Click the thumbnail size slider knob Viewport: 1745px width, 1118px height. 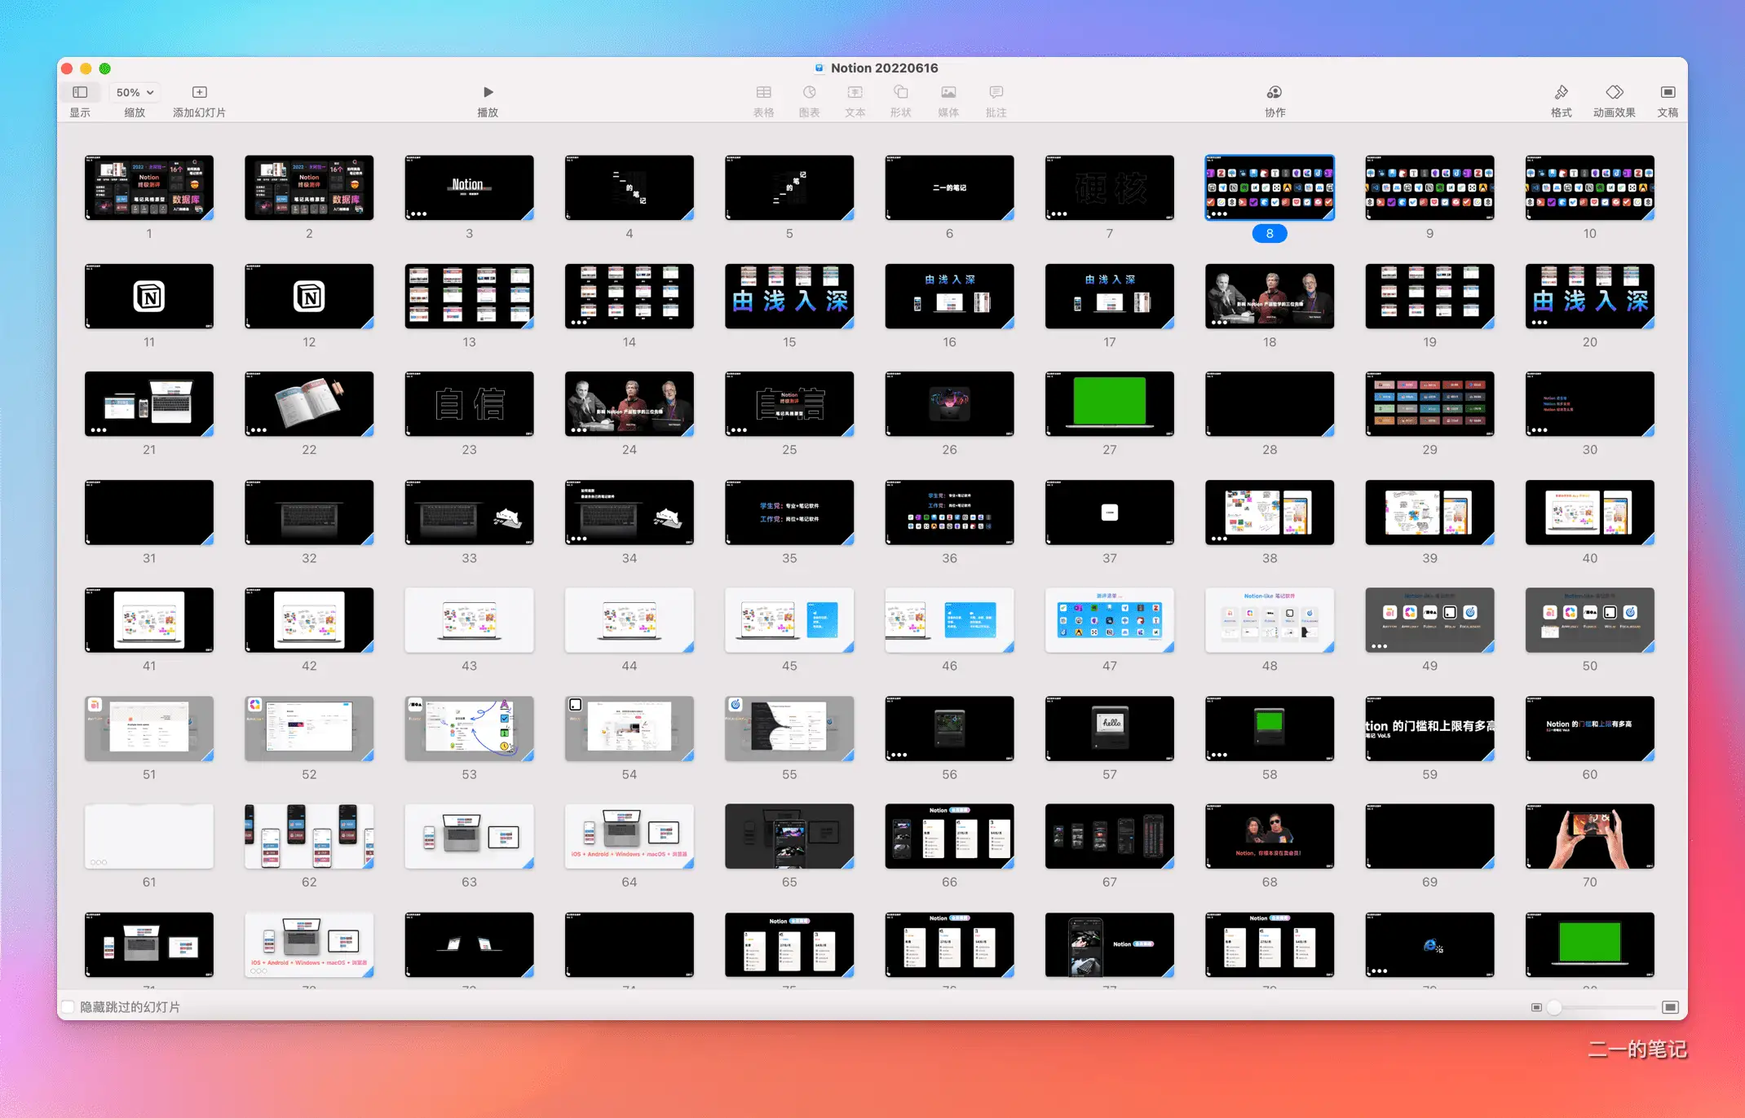point(1554,1007)
